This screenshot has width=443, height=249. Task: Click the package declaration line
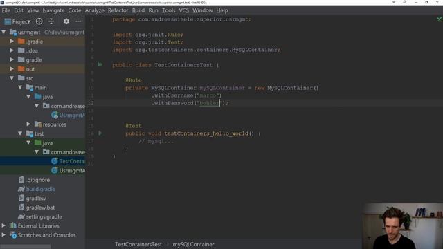[x=181, y=19]
